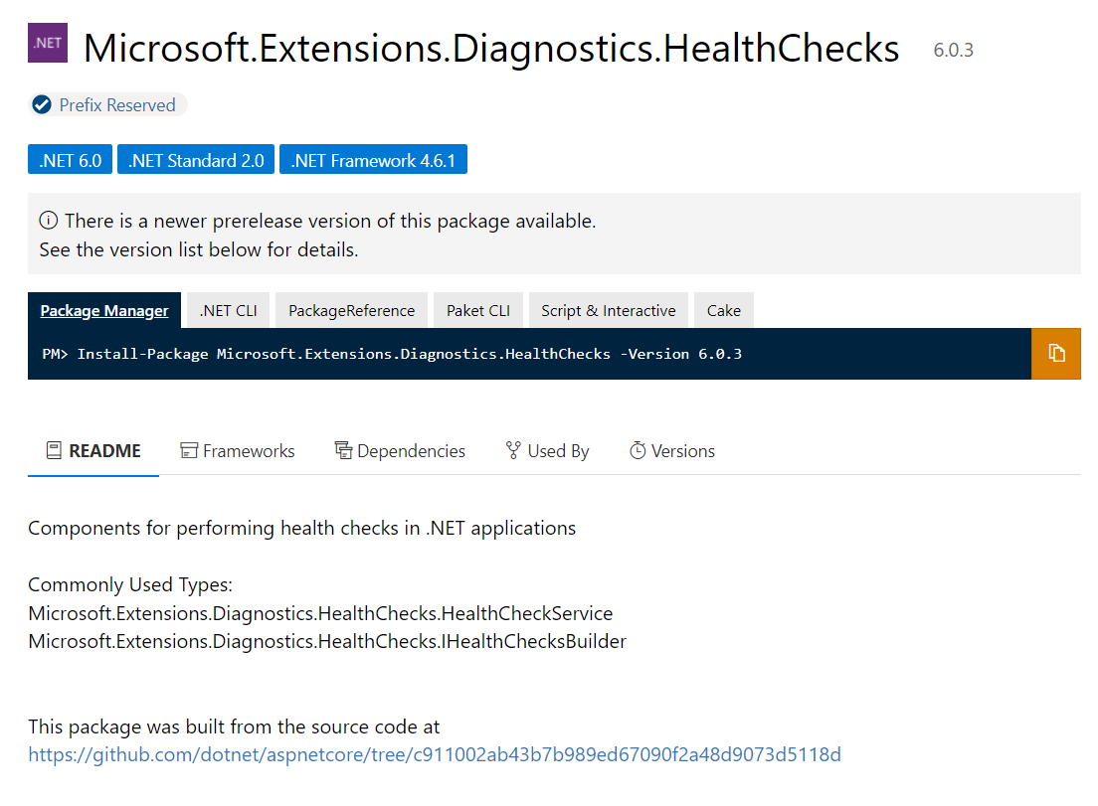The height and width of the screenshot is (806, 1098).
Task: Click the Frameworks tab icon
Action: [x=188, y=450]
